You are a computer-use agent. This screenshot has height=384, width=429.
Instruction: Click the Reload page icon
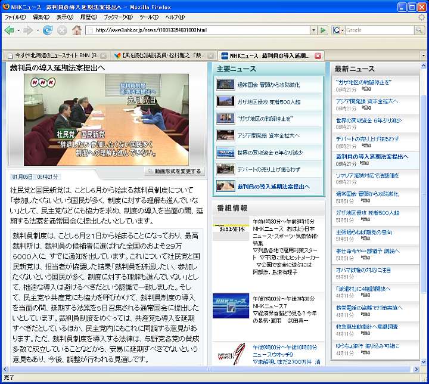47,30
